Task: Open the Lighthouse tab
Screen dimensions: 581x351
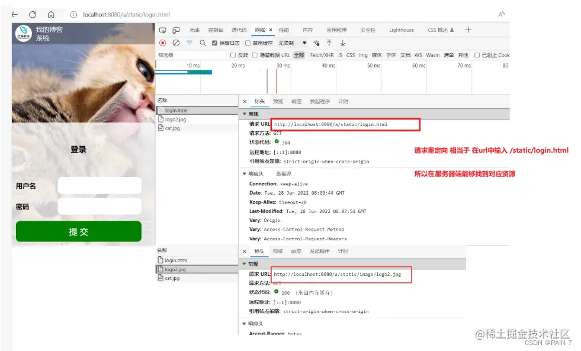Action: click(402, 30)
